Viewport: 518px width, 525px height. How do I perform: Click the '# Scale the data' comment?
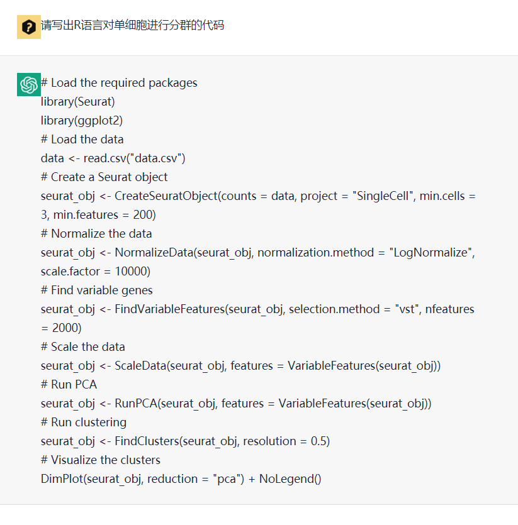[x=83, y=346]
